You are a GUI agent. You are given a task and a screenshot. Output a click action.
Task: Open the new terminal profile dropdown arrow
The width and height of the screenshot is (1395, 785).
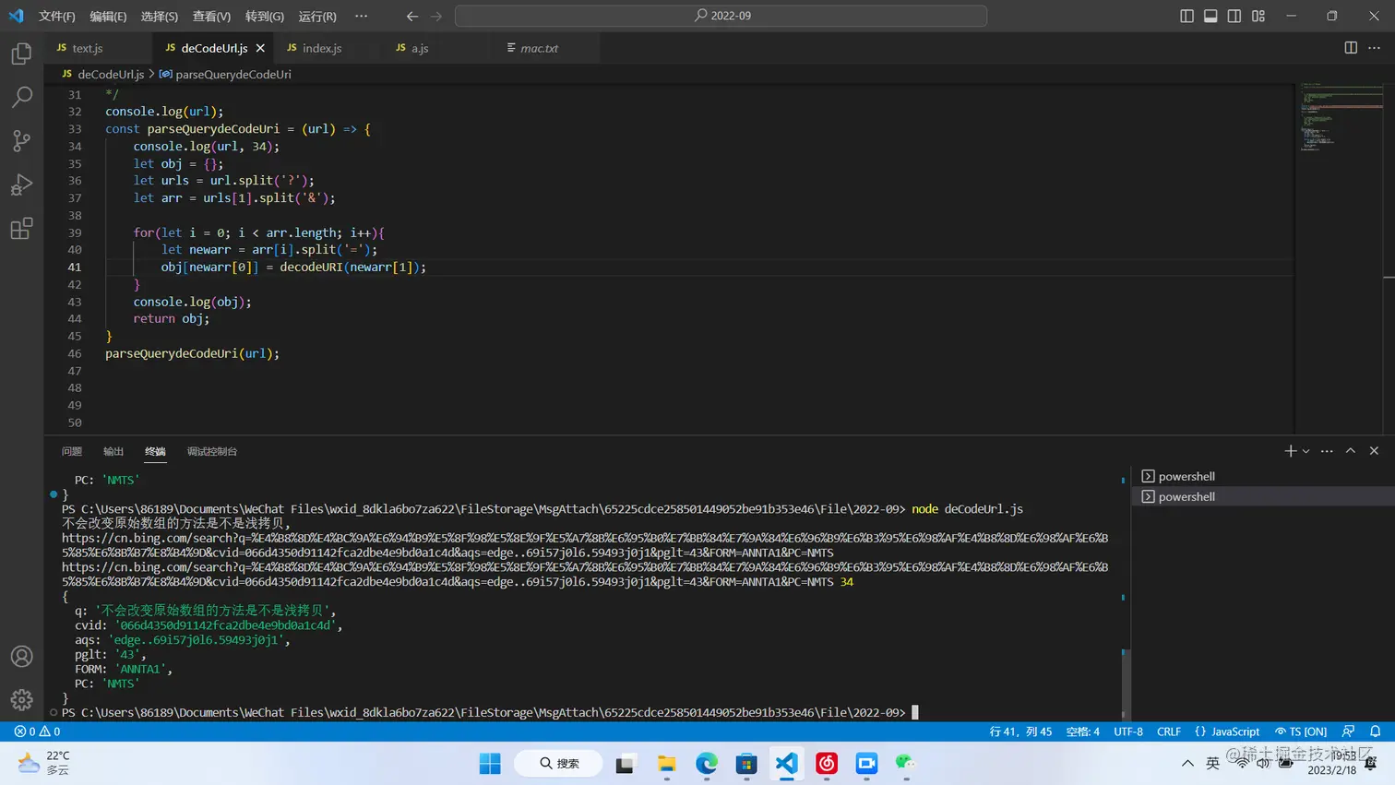1306,451
